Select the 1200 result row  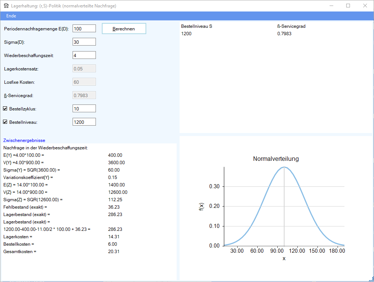[186, 34]
